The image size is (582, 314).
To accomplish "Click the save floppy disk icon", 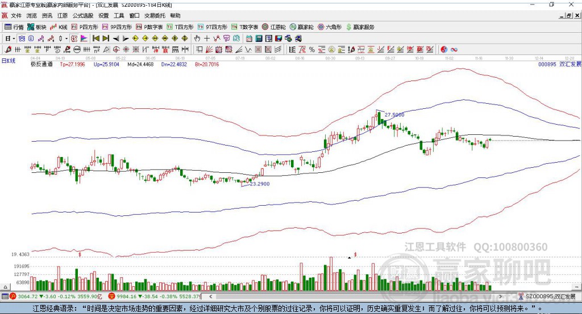I will 278,39.
